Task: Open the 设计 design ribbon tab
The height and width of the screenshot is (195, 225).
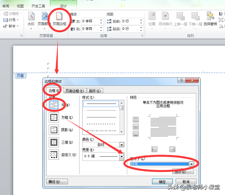Action: [x=63, y=6]
